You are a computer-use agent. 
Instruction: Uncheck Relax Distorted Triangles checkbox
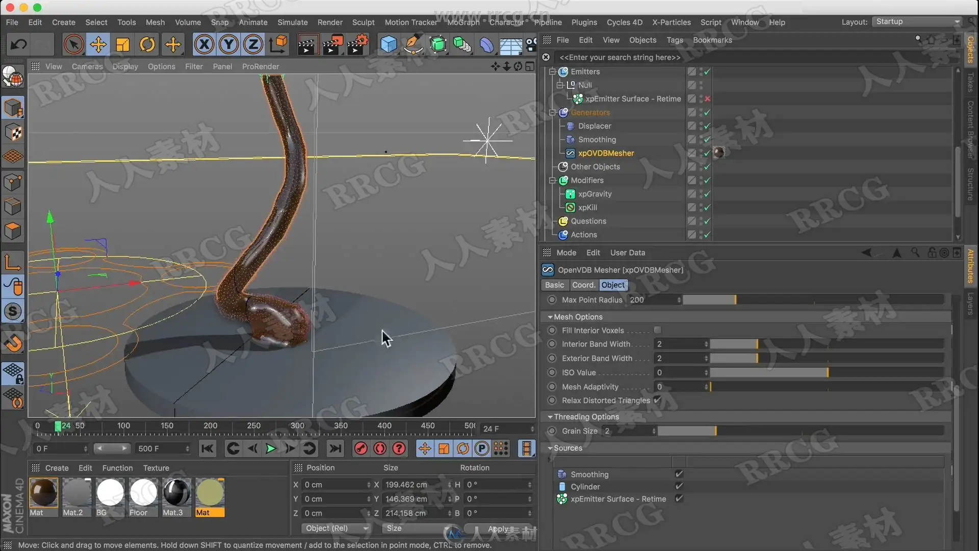657,400
